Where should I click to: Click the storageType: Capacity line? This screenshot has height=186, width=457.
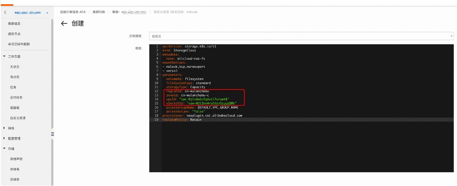(x=185, y=87)
